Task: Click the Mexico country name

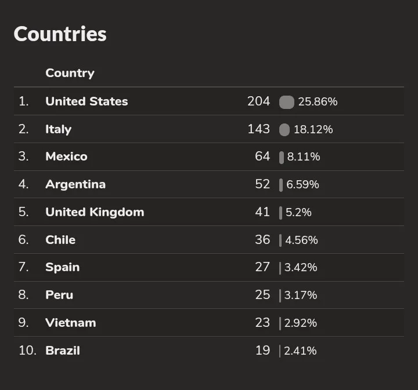Action: click(x=66, y=156)
